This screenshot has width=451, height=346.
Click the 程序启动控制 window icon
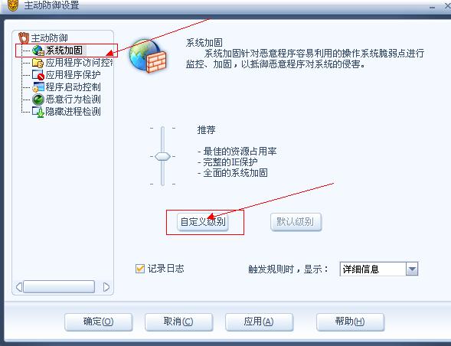point(38,87)
